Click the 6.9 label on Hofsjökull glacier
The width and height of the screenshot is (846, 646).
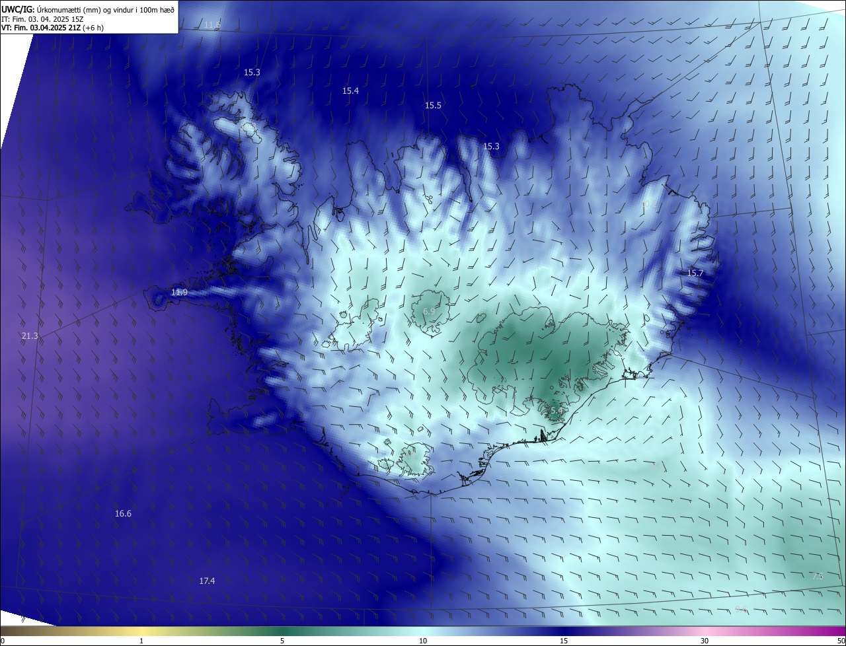[x=429, y=312]
